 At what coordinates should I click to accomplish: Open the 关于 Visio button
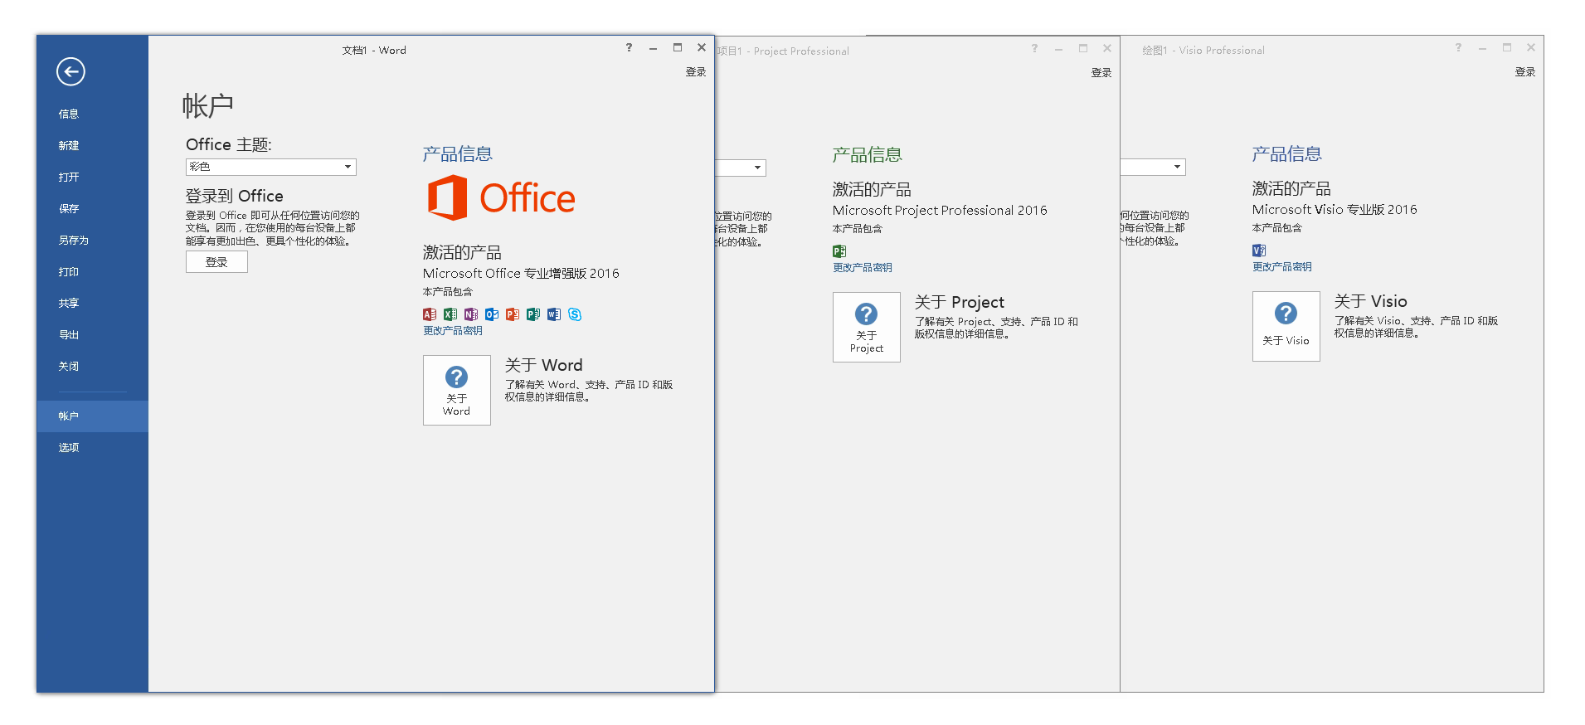1286,326
